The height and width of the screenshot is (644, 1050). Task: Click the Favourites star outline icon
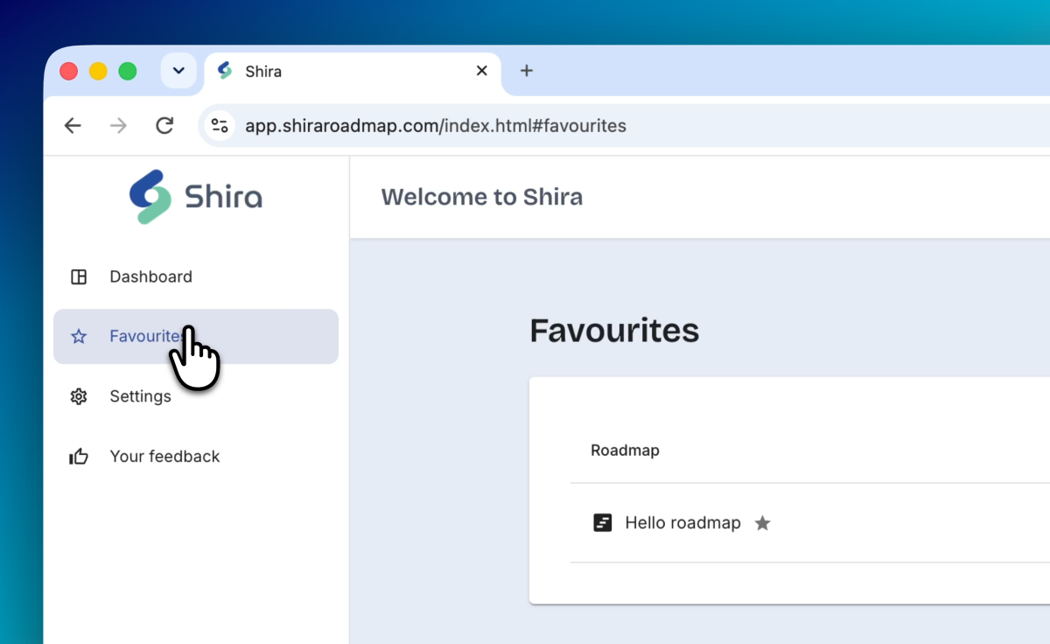click(x=79, y=336)
